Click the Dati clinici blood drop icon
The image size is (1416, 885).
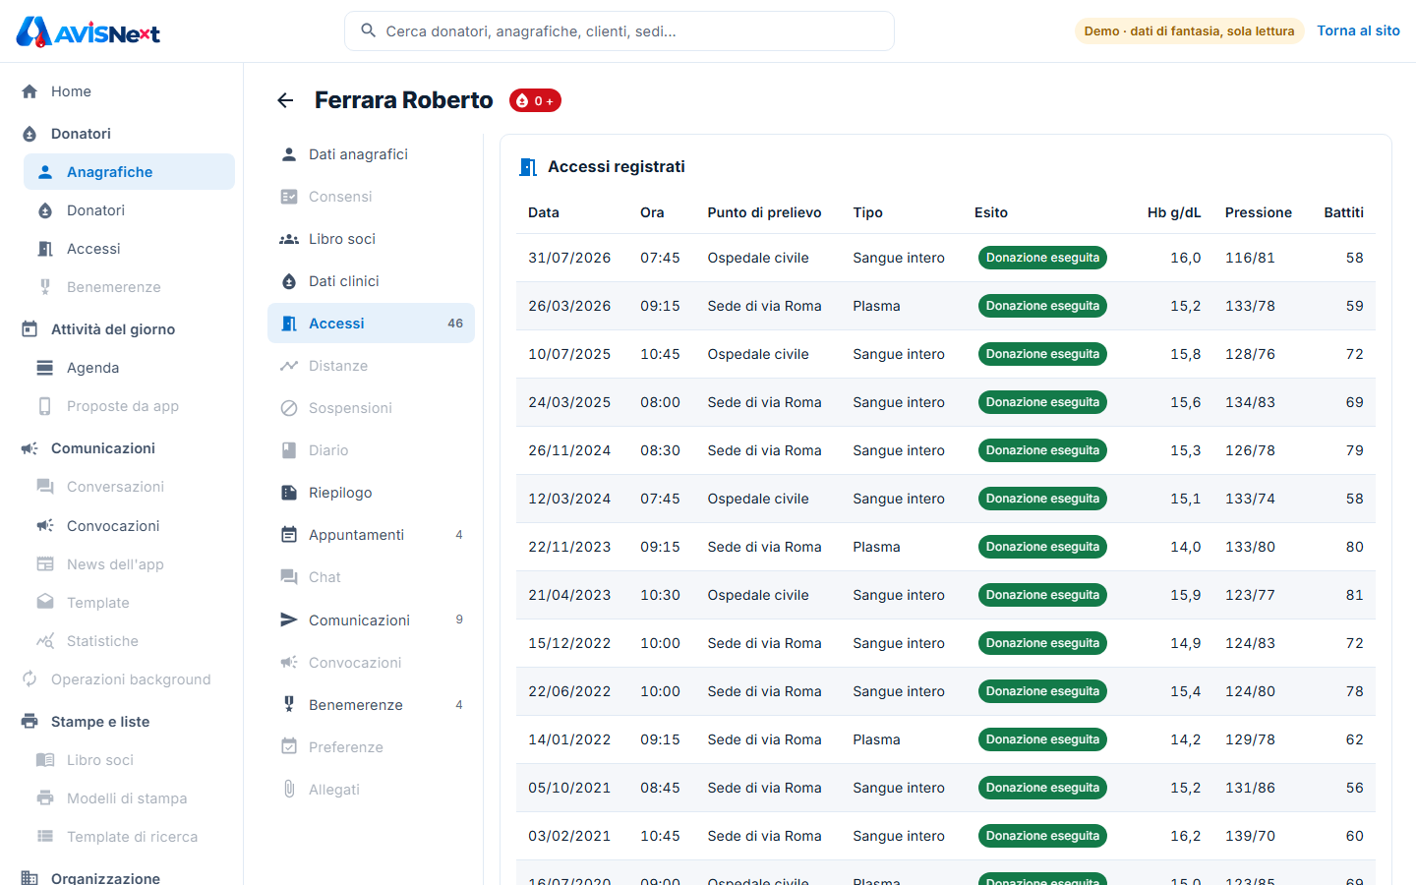tap(289, 281)
